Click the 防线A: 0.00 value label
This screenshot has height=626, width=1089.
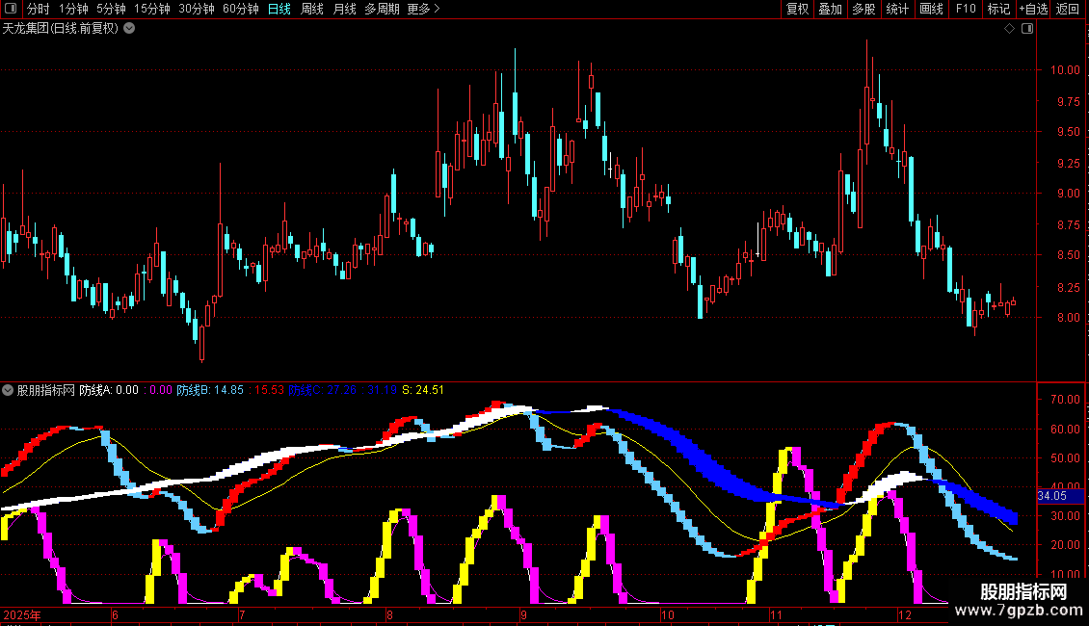109,390
